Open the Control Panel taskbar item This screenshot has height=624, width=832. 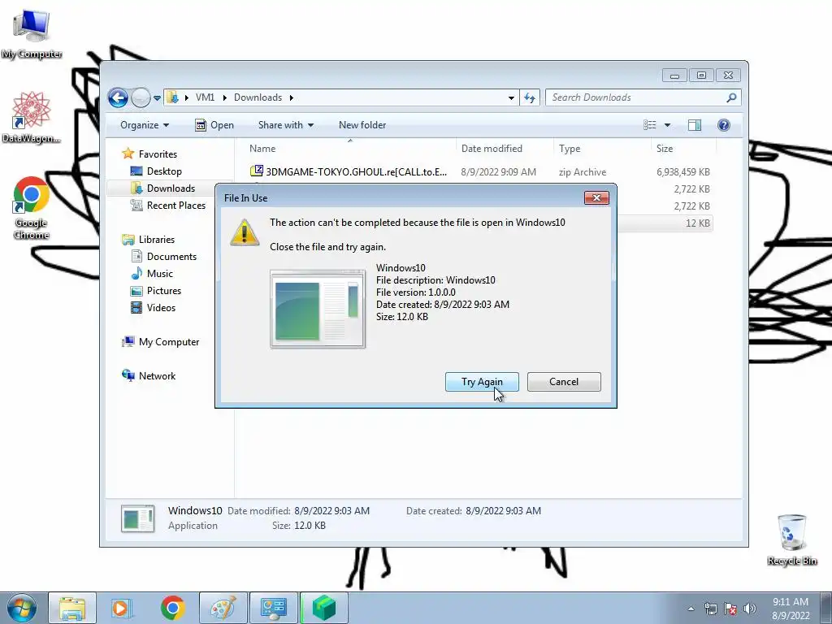click(x=274, y=608)
